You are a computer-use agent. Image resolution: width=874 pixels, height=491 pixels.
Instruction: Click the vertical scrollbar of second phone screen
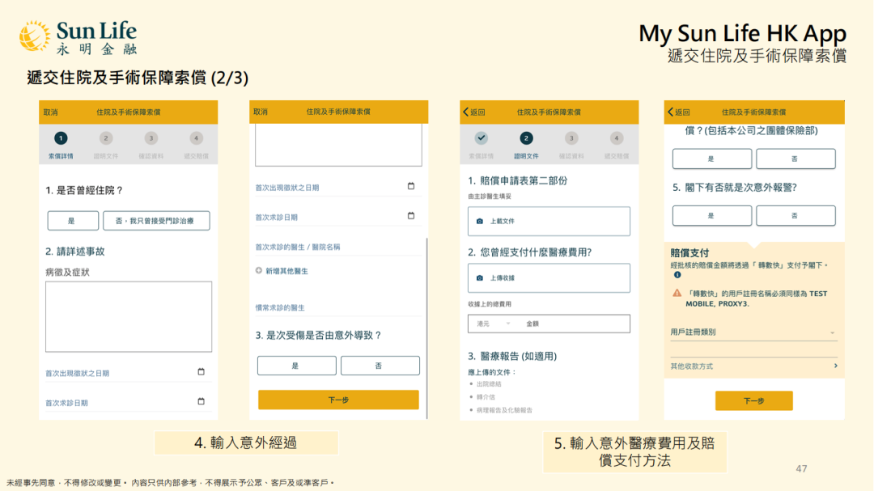click(427, 328)
